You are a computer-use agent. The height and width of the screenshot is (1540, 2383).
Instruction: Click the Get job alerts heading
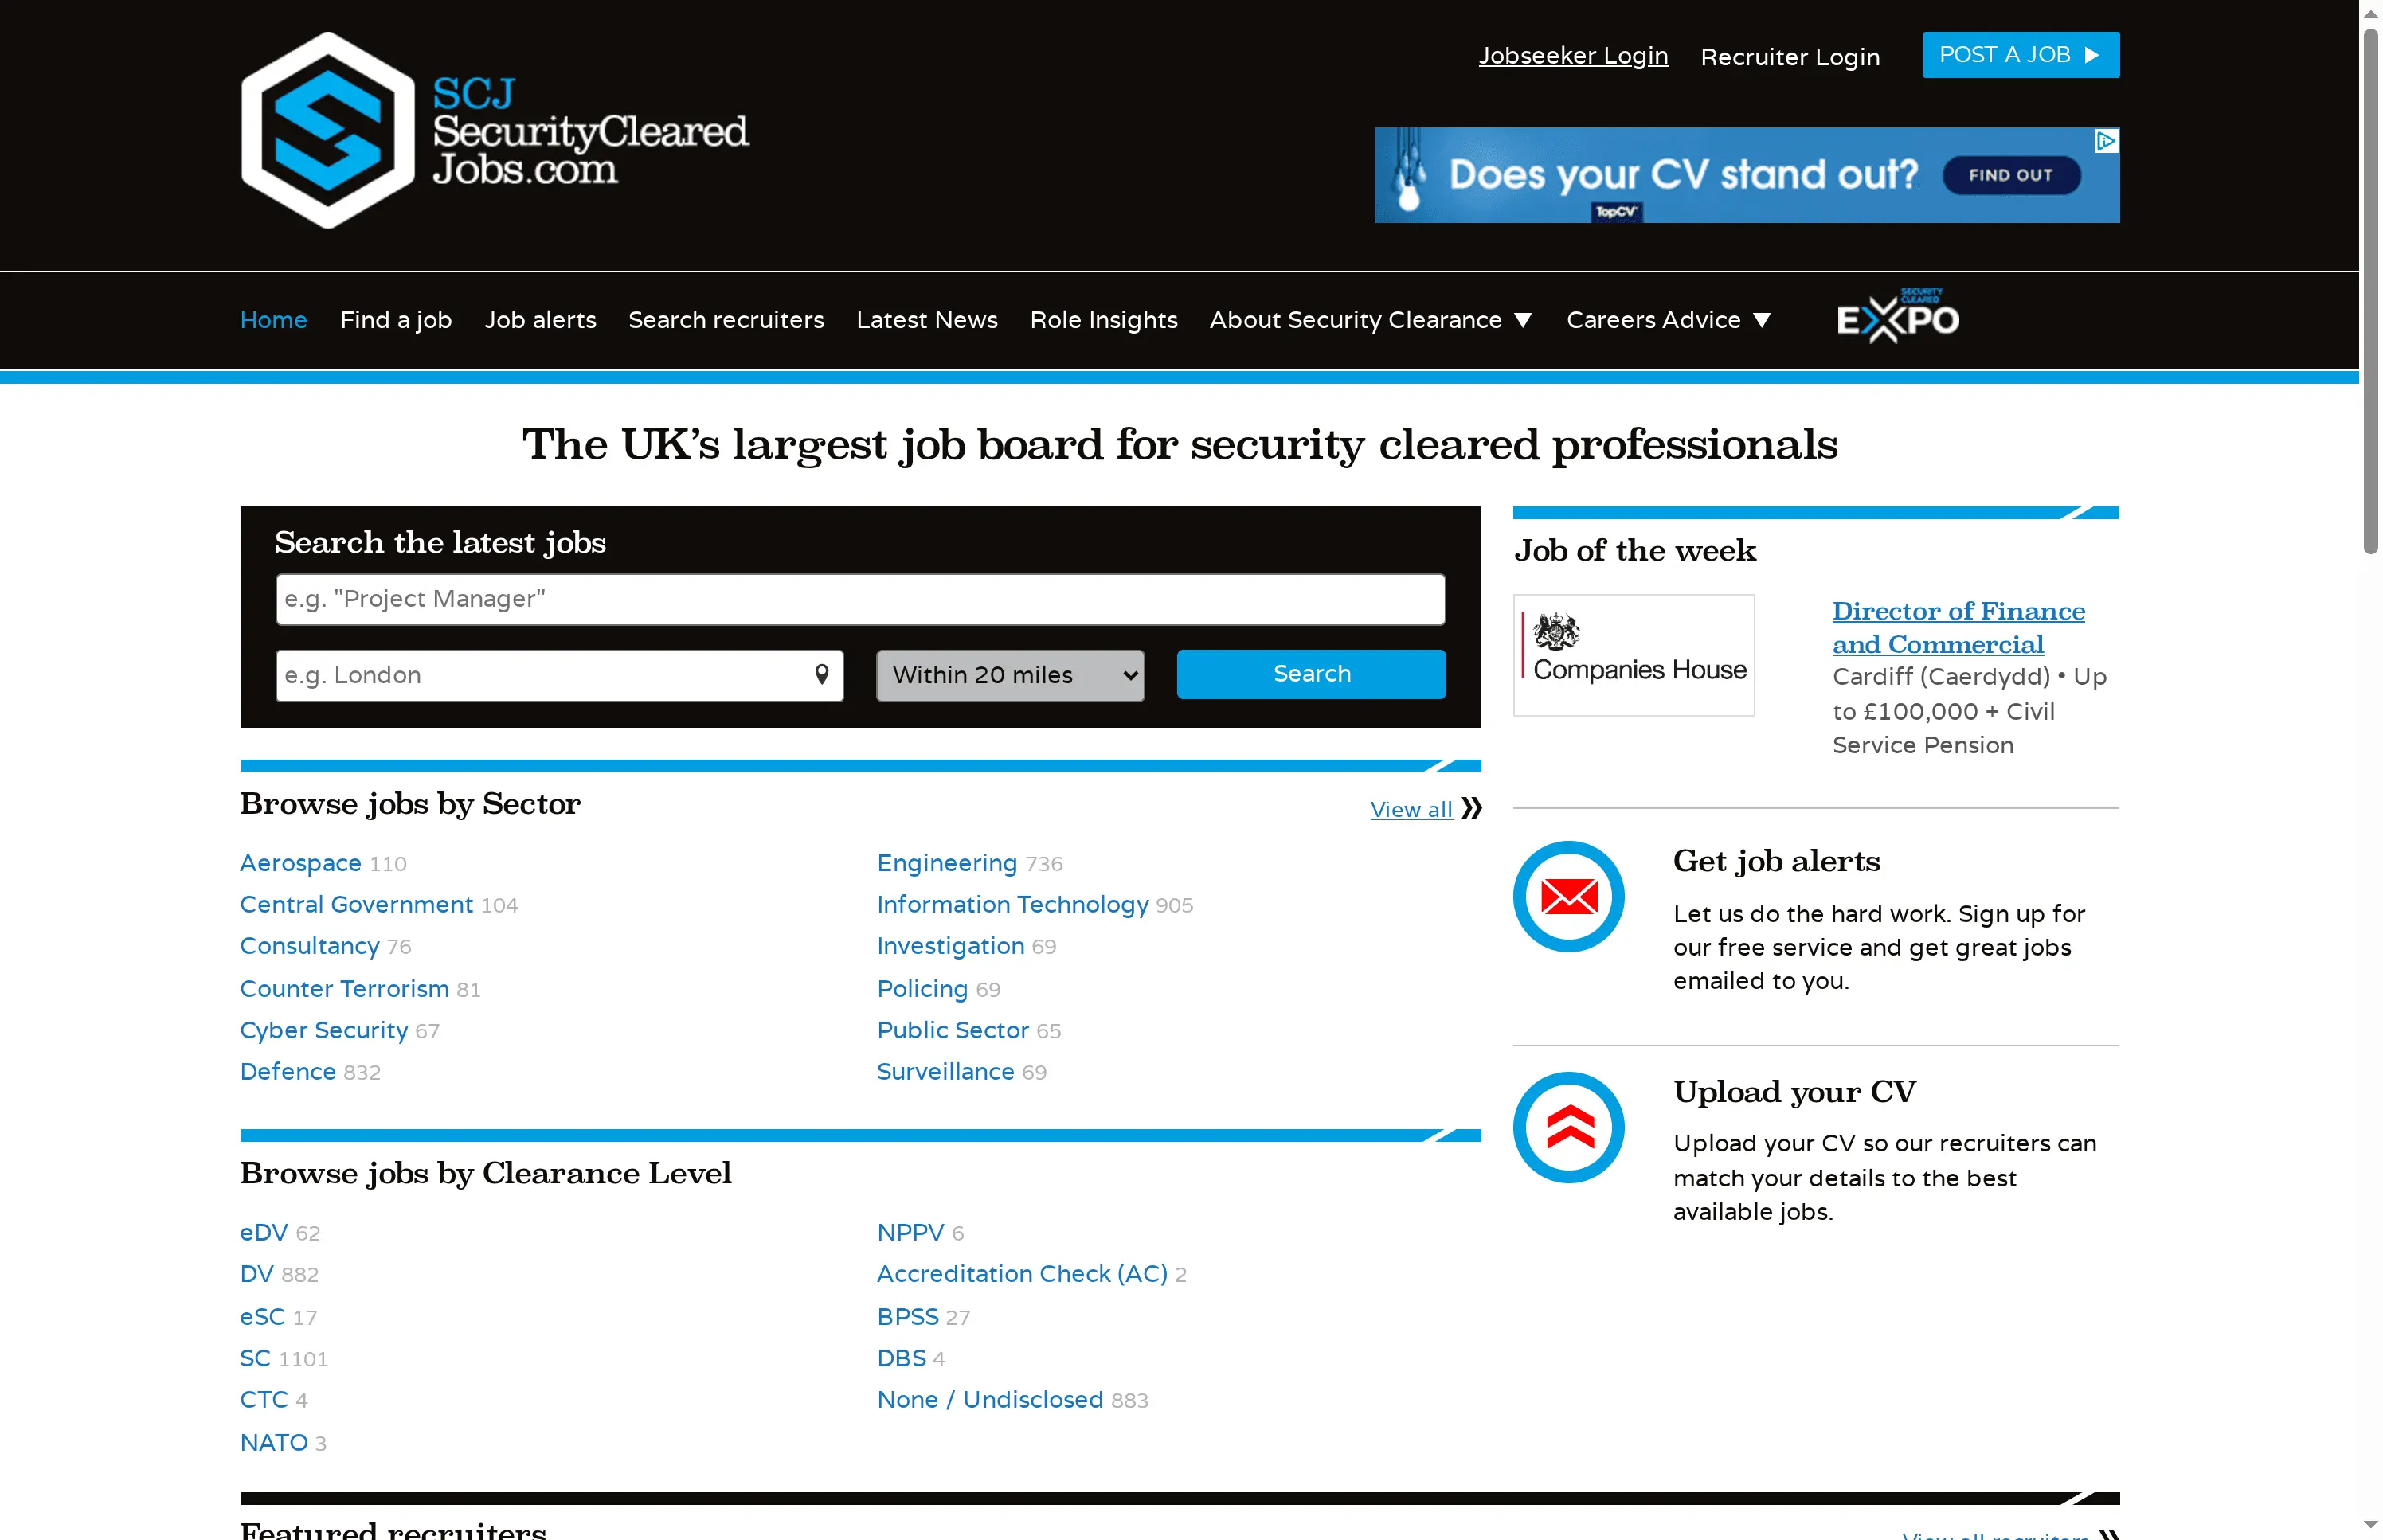point(1776,861)
